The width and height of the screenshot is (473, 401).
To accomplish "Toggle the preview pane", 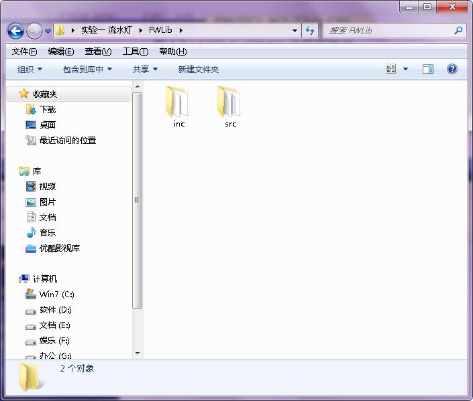I will coord(428,69).
